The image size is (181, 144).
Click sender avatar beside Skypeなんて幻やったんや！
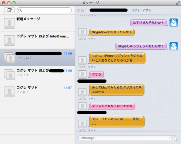tap(82, 32)
